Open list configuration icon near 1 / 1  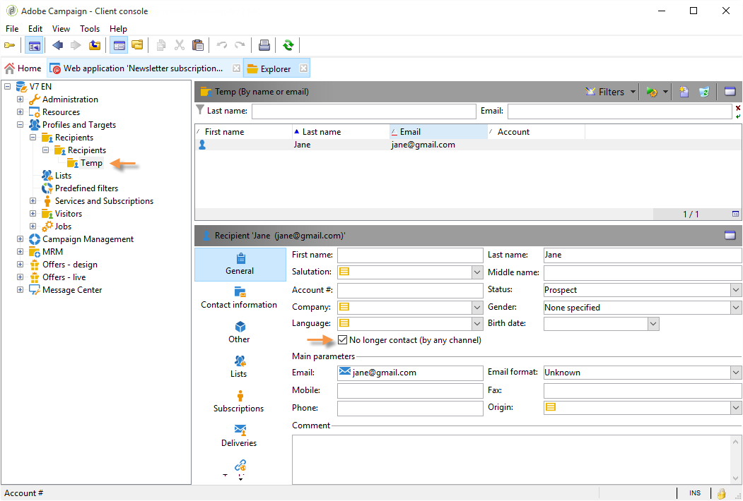pos(735,215)
